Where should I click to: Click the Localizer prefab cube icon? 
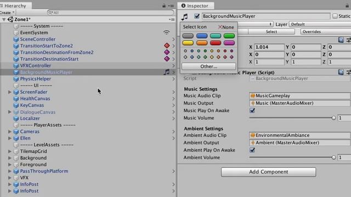[x=16, y=118]
